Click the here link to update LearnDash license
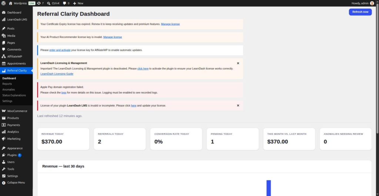Image resolution: width=379 pixels, height=196 pixels. [x=134, y=106]
